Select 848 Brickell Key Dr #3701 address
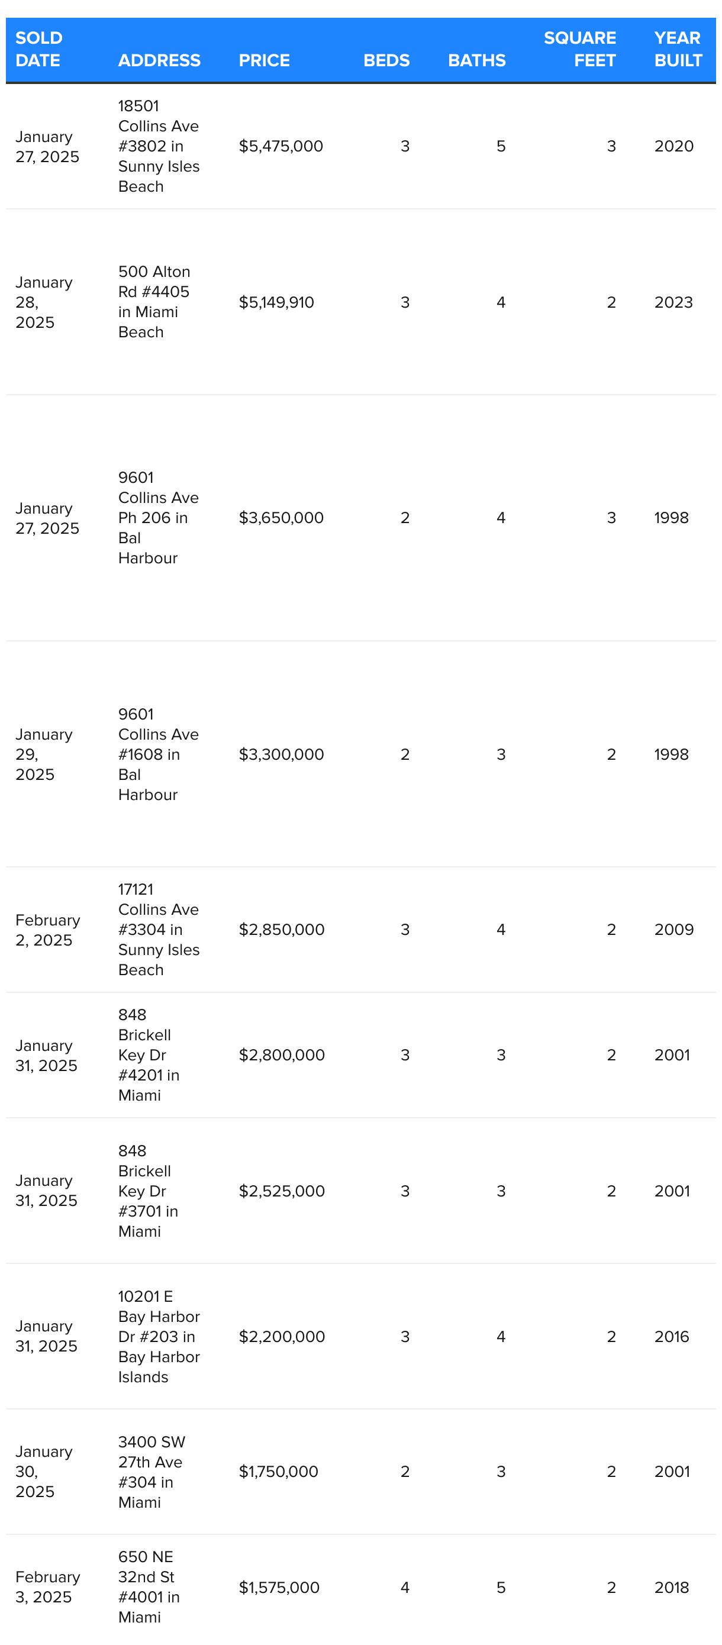The height and width of the screenshot is (1645, 722). (x=148, y=1191)
